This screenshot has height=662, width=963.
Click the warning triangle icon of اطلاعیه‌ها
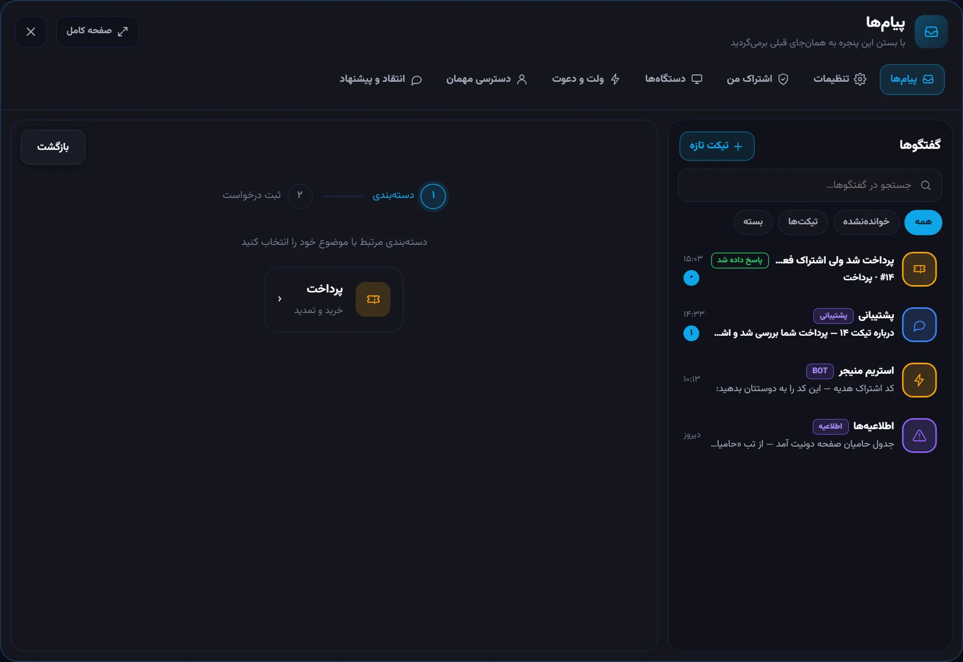pyautogui.click(x=919, y=436)
